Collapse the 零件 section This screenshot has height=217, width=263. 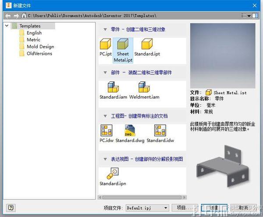click(105, 29)
